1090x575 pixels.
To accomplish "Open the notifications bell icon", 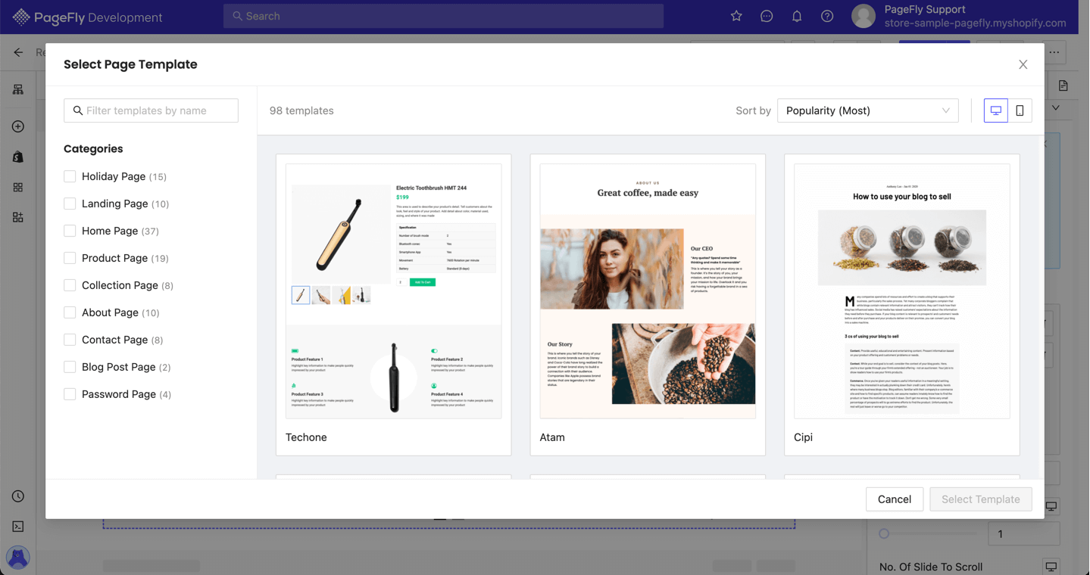I will pos(797,16).
